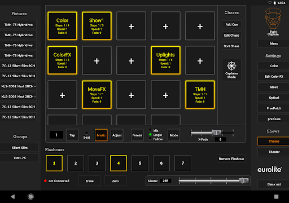
Task: Toggle Flashcue 7
Action: coord(183,163)
